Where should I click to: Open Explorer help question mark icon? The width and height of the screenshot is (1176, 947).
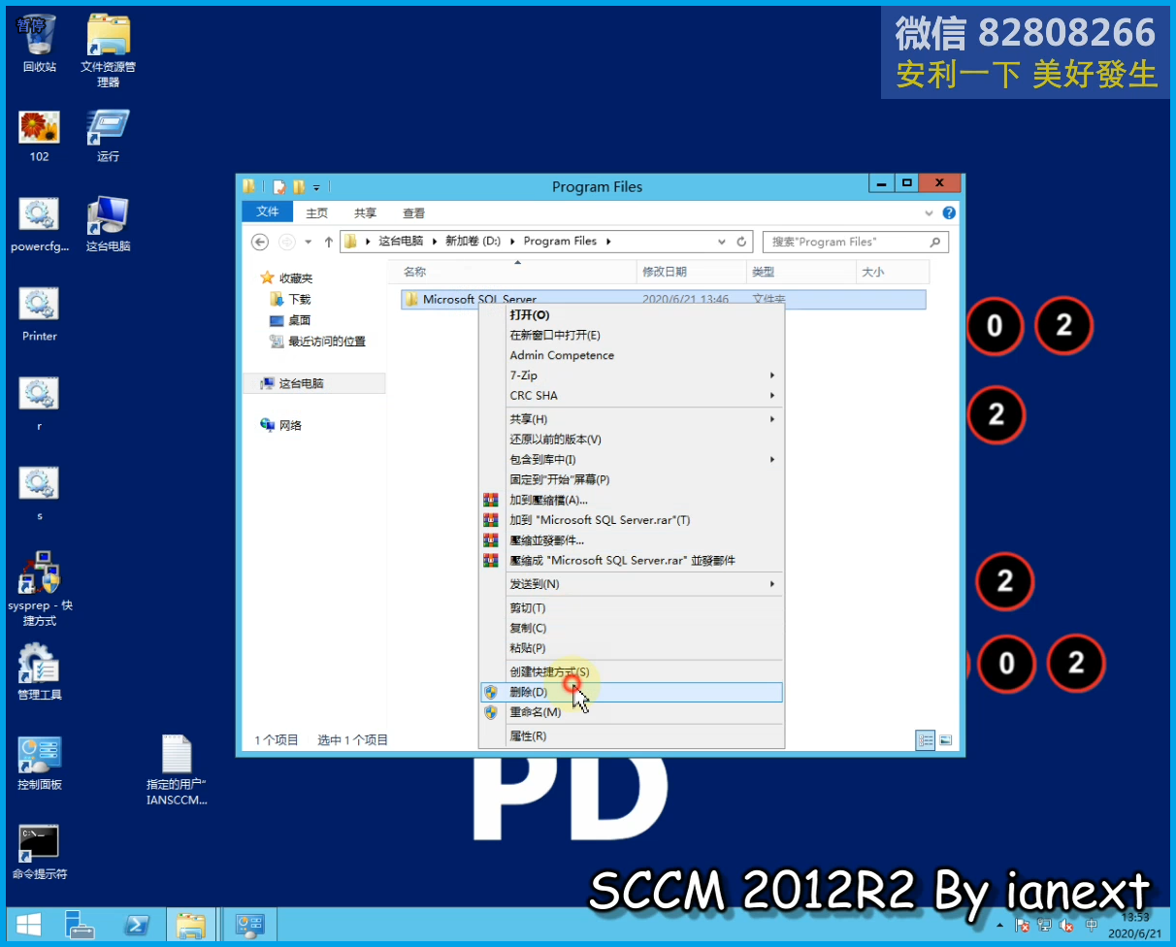949,212
